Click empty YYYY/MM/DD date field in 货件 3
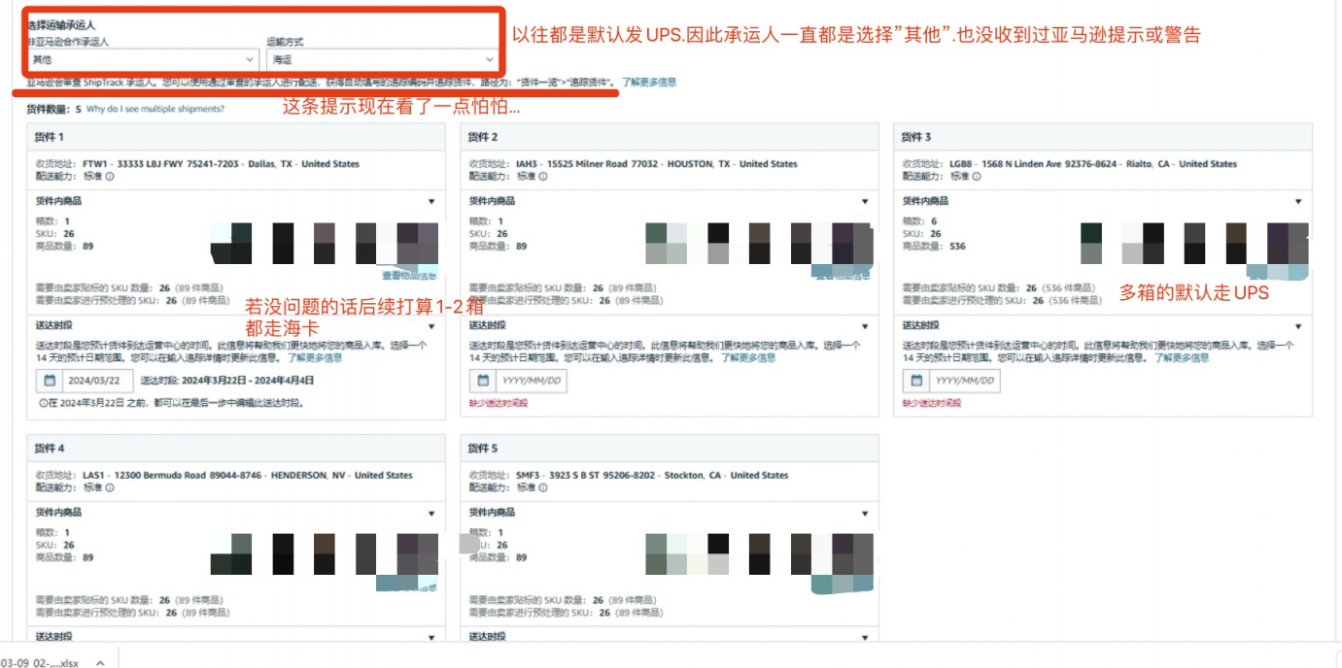The width and height of the screenshot is (1342, 668). [964, 381]
